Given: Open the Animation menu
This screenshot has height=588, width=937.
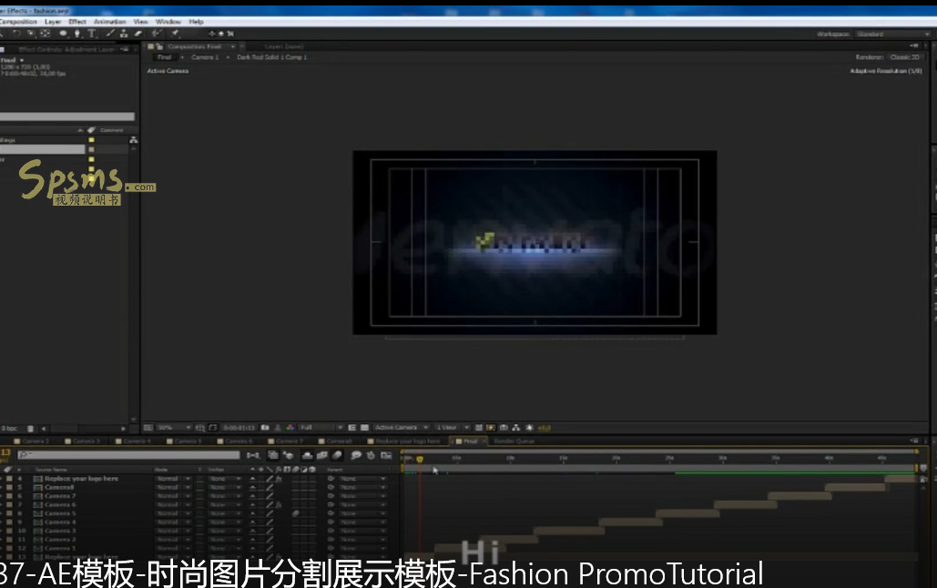Looking at the screenshot, I should coord(109,22).
